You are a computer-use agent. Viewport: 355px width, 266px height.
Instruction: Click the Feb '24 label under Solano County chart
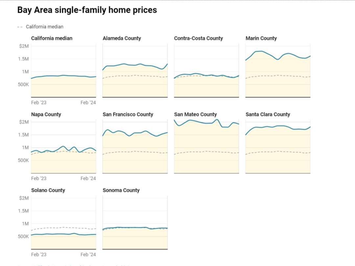(x=88, y=254)
